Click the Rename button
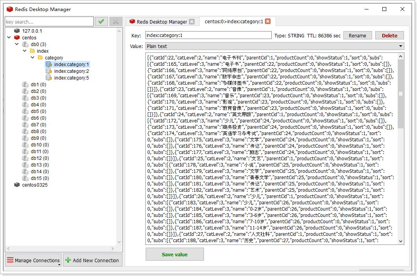Image resolution: width=417 pixels, height=276 pixels. click(x=358, y=35)
